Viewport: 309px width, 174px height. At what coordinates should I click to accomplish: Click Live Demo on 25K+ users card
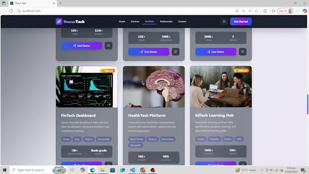[x=149, y=52]
